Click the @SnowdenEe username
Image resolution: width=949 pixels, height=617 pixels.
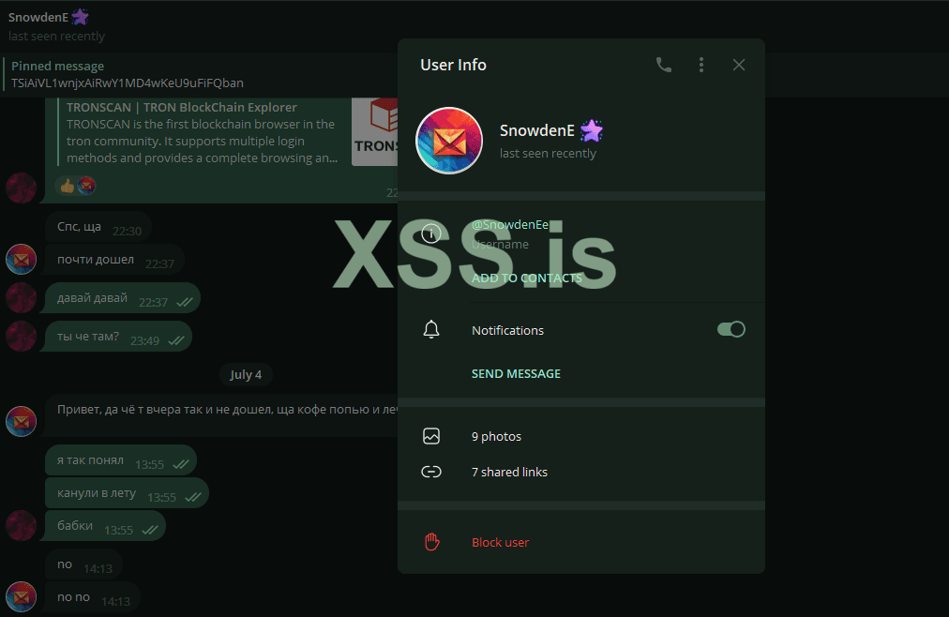tap(510, 223)
